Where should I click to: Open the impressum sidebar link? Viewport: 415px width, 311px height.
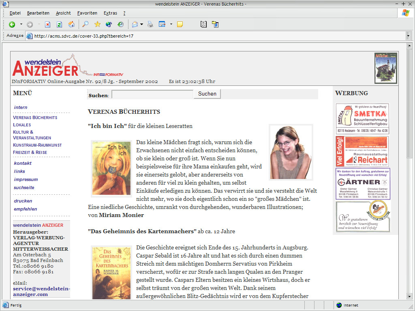[x=26, y=179]
